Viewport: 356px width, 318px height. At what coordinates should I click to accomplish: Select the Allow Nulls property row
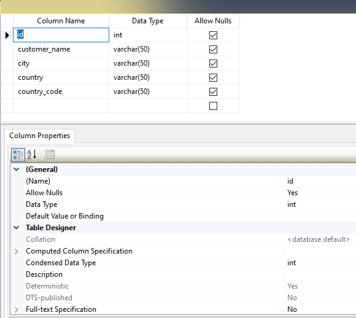click(190, 193)
